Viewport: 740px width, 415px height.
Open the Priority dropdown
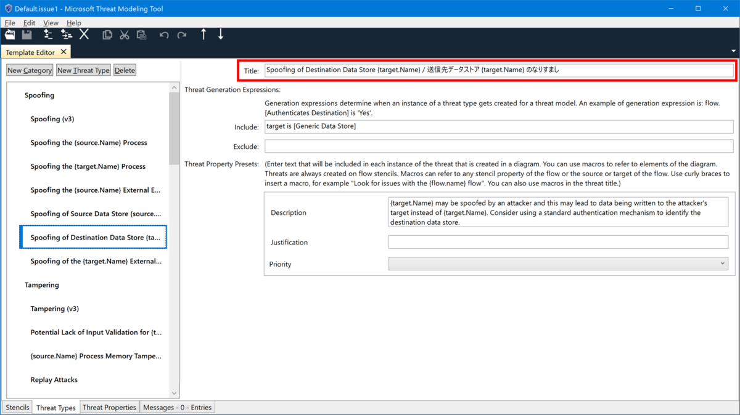point(558,264)
